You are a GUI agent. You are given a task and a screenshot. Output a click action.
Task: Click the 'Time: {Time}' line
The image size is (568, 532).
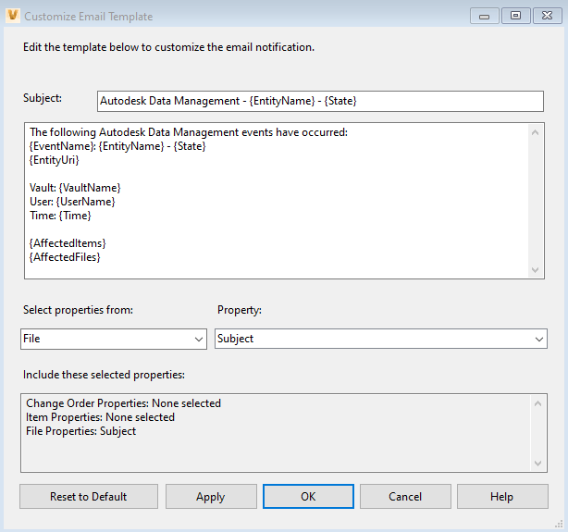click(x=60, y=216)
